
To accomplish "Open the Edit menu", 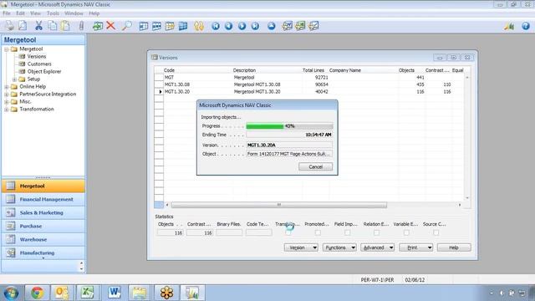I will coord(20,13).
